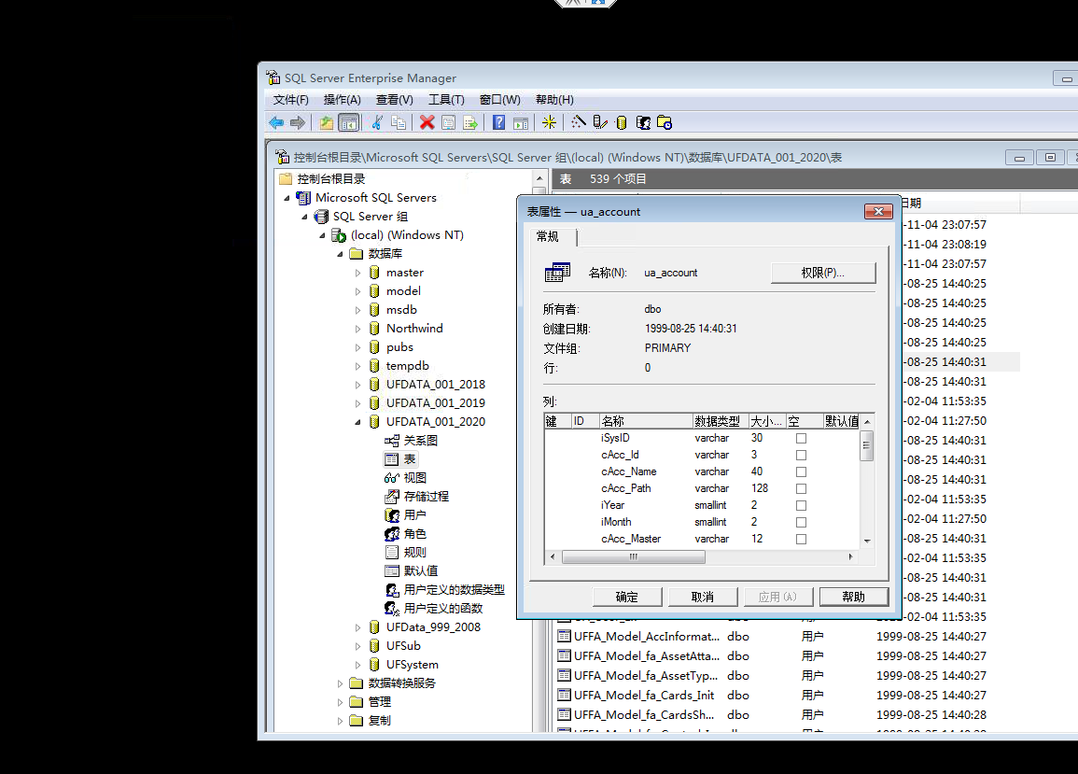Click 取消 to cancel the dialog
This screenshot has width=1078, height=774.
(702, 597)
